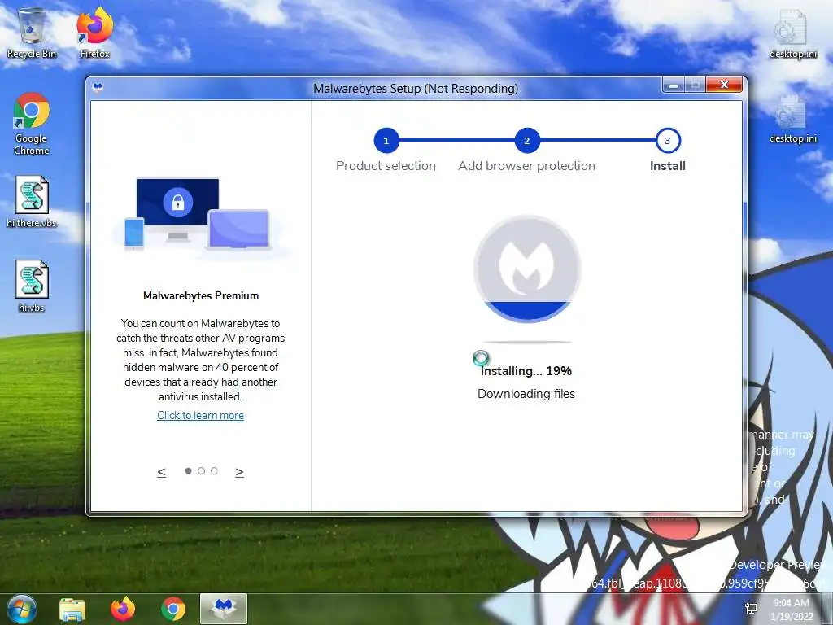Image resolution: width=833 pixels, height=625 pixels.
Task: Go to next slide with right arrow
Action: [240, 472]
